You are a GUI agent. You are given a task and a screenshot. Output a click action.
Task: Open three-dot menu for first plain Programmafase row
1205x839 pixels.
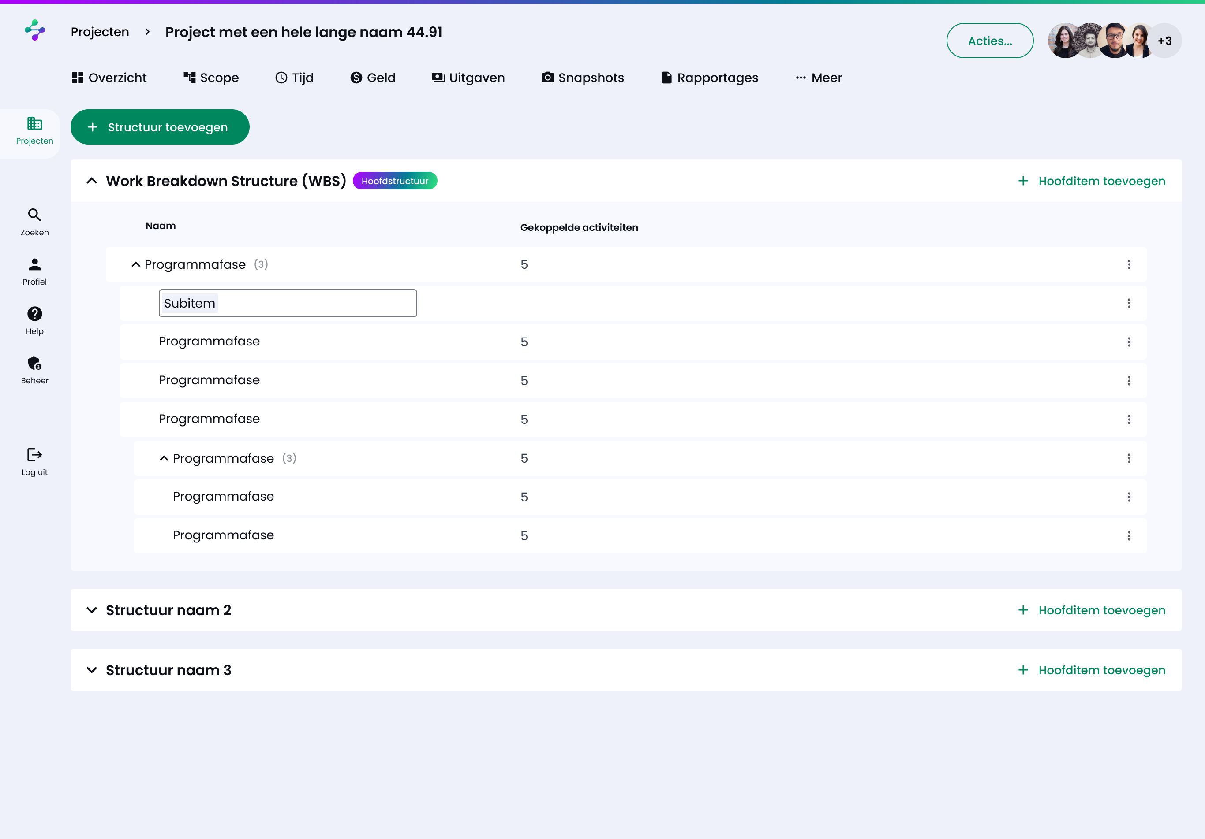coord(1129,342)
